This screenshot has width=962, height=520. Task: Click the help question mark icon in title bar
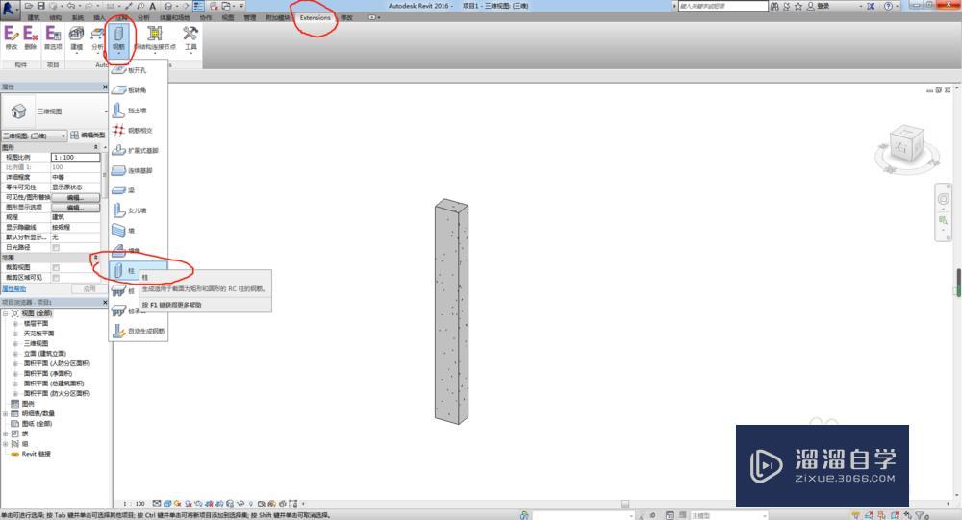[x=888, y=6]
